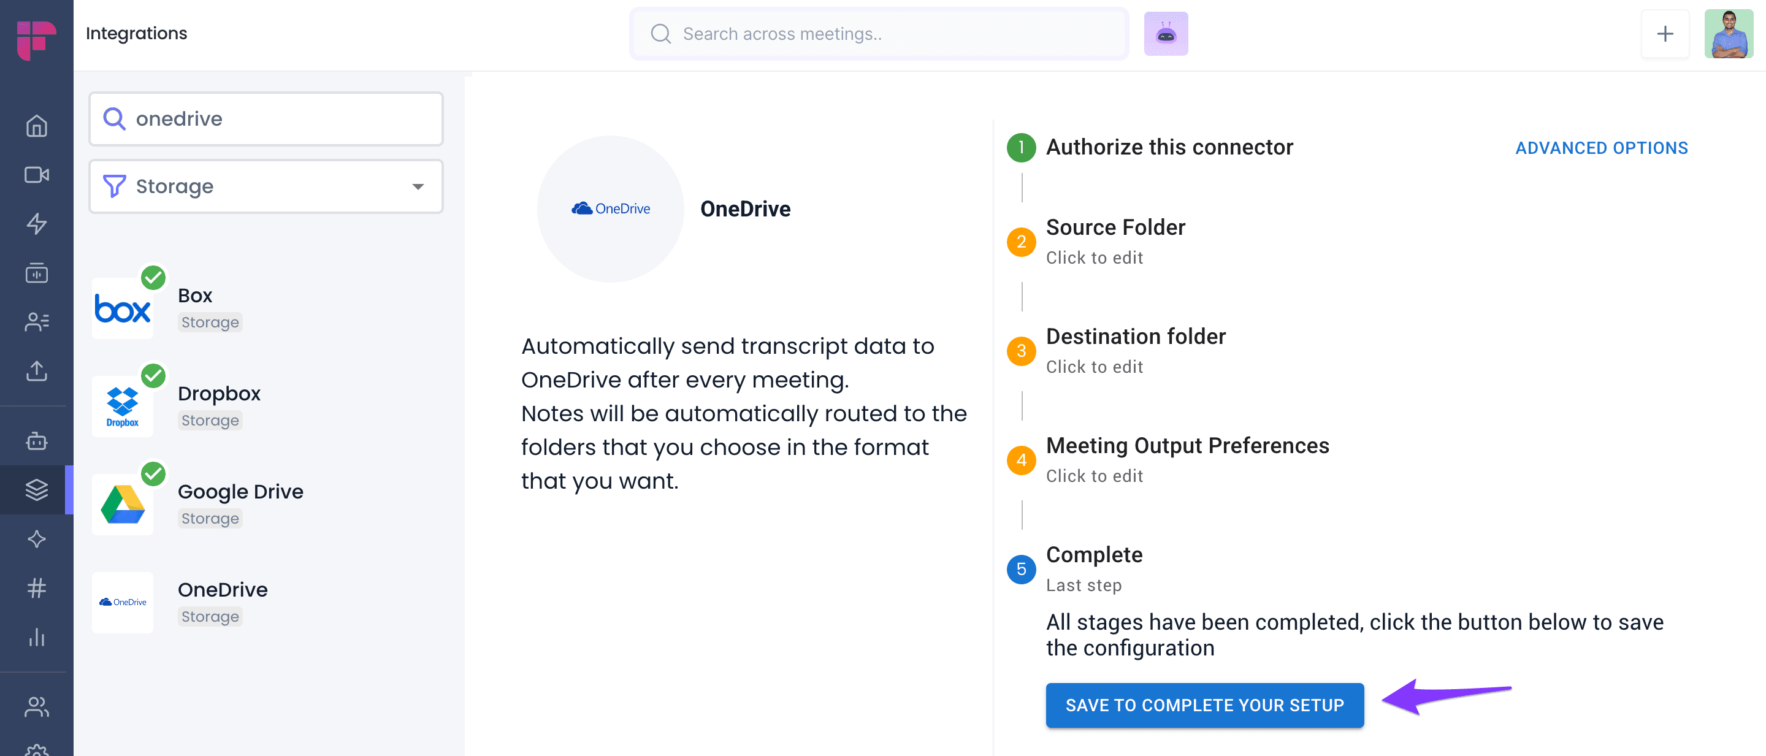Screen dimensions: 1766x756
Task: Expand the Source Folder step
Action: (x=1115, y=241)
